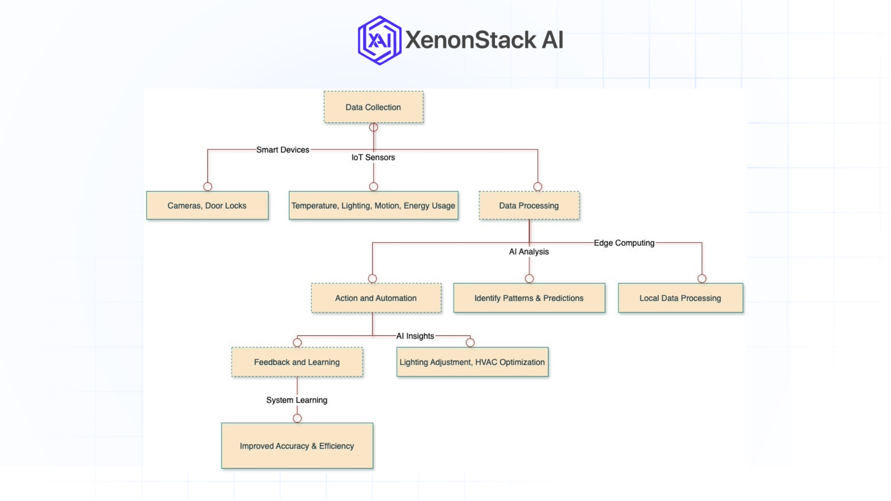Select the Data Processing node
This screenshot has width=891, height=501.
tap(529, 206)
